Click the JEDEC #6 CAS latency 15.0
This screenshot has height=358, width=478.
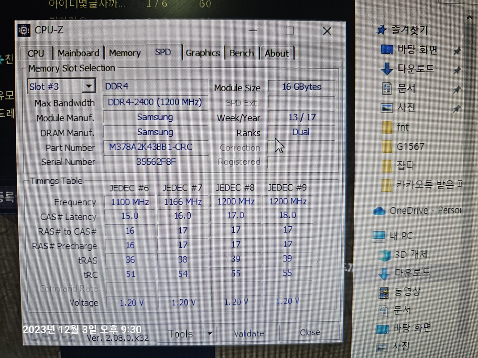(130, 216)
